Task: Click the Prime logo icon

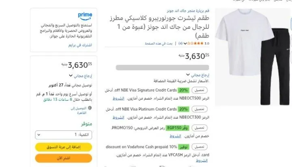Action: pos(85,16)
